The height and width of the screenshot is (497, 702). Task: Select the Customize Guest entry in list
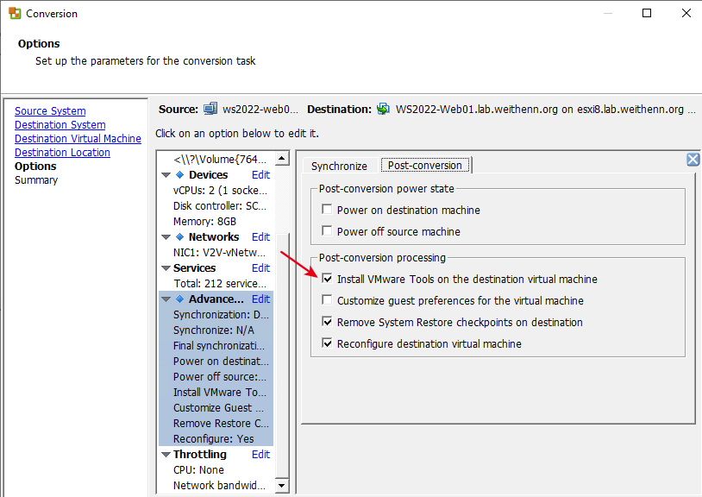(218, 408)
